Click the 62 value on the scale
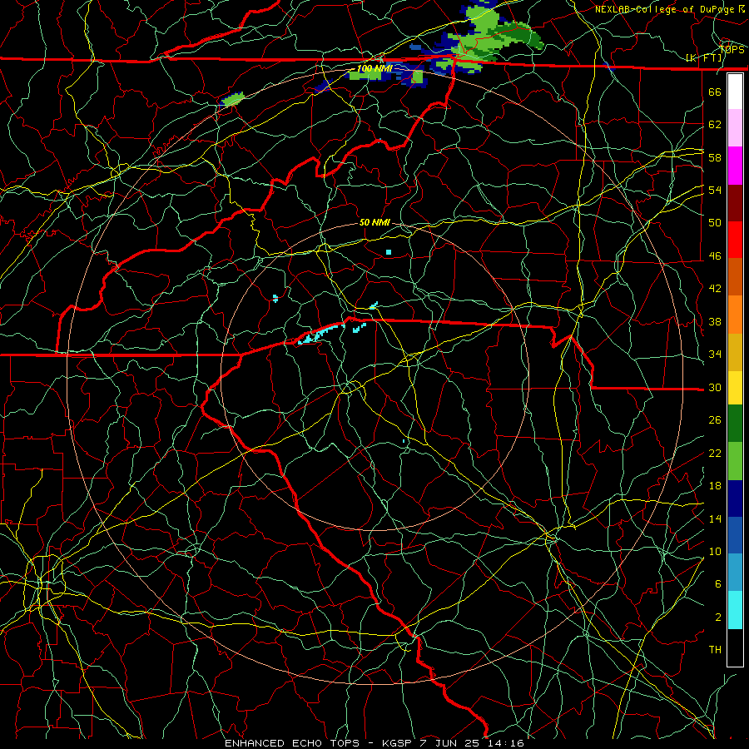 (x=715, y=125)
